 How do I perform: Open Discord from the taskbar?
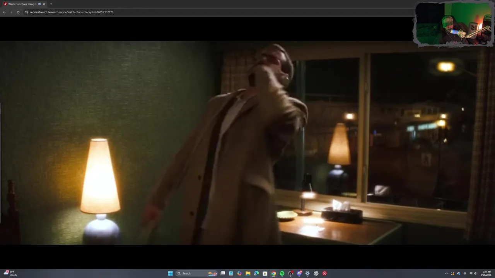click(x=299, y=273)
